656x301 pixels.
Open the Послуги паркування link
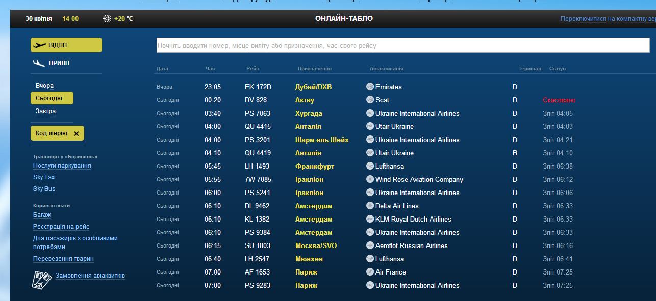coord(62,166)
